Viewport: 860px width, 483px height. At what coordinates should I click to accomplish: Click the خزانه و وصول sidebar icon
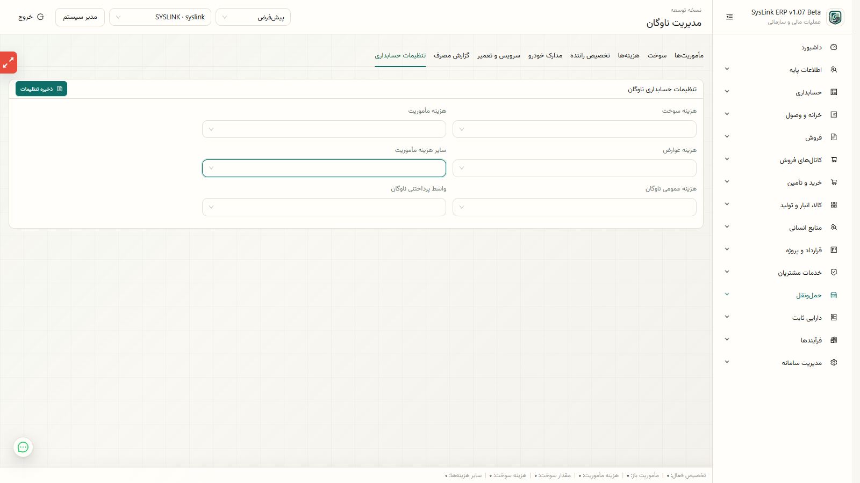834,115
